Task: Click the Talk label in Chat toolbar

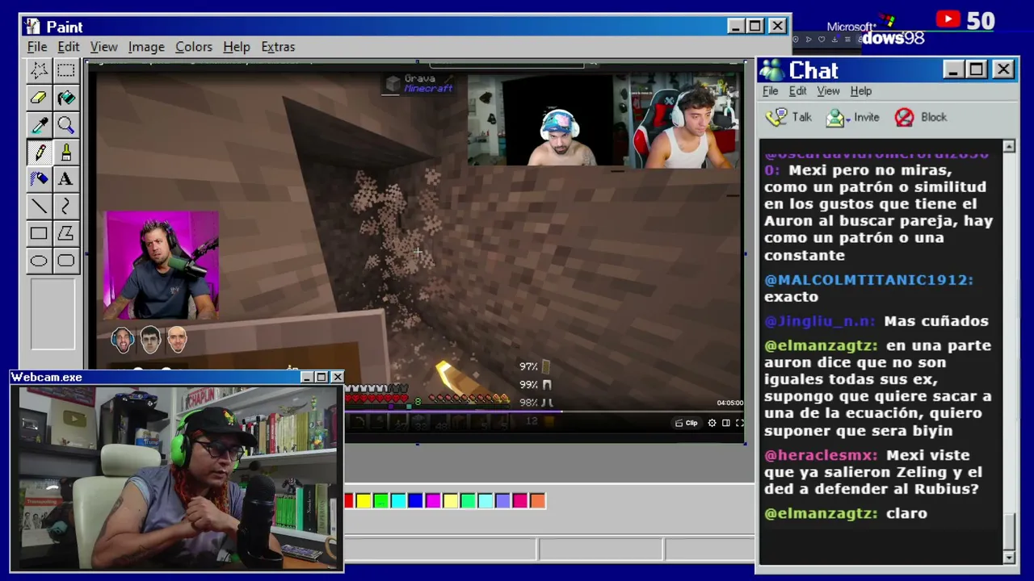Action: 802,118
